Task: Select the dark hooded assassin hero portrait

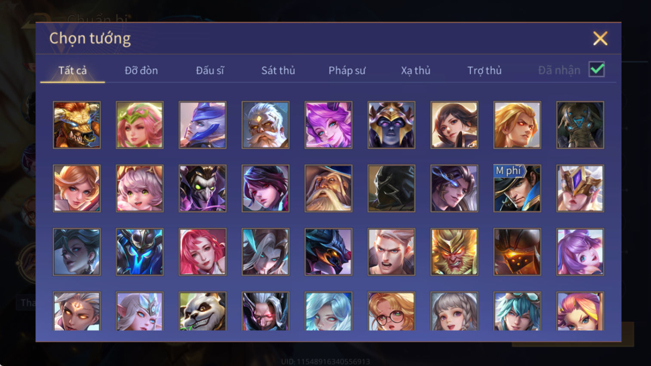Action: tap(391, 188)
